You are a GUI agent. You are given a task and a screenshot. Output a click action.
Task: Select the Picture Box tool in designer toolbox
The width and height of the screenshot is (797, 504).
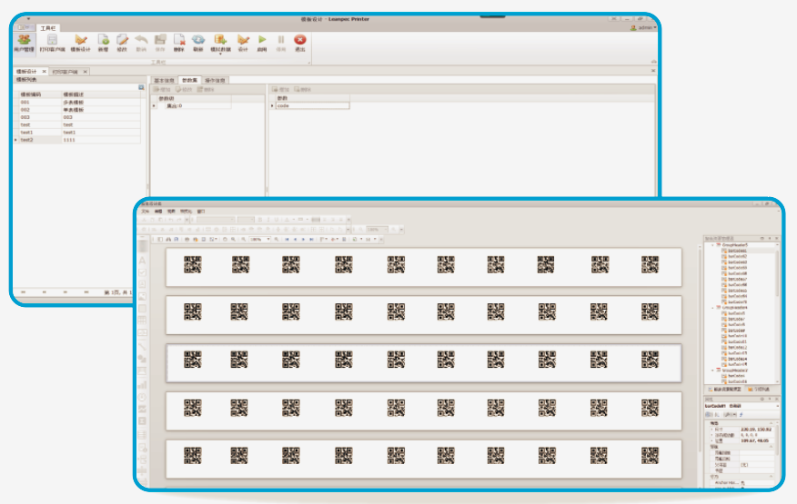[x=142, y=296]
